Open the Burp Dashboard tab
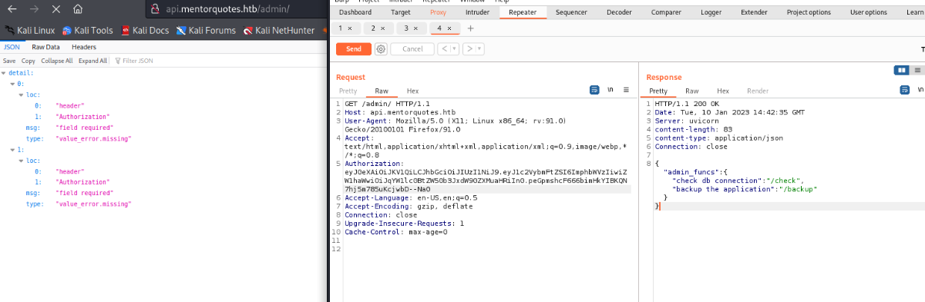Image resolution: width=925 pixels, height=302 pixels. click(x=355, y=12)
